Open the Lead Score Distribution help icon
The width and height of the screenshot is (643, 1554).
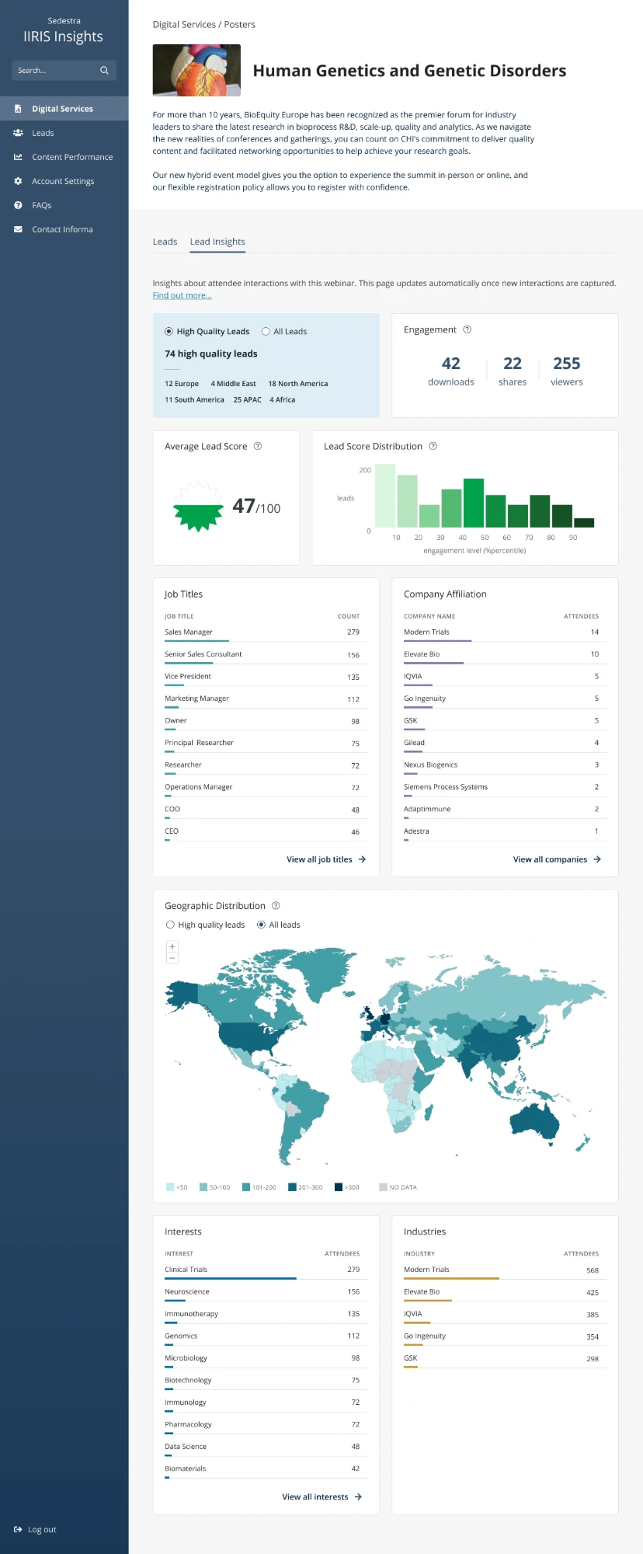(433, 446)
